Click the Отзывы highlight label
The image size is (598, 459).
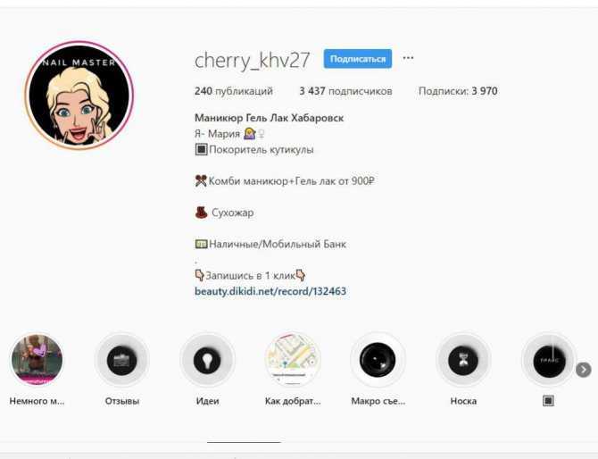(122, 401)
